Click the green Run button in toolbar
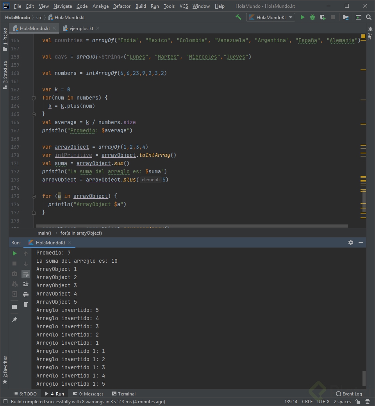 302,17
